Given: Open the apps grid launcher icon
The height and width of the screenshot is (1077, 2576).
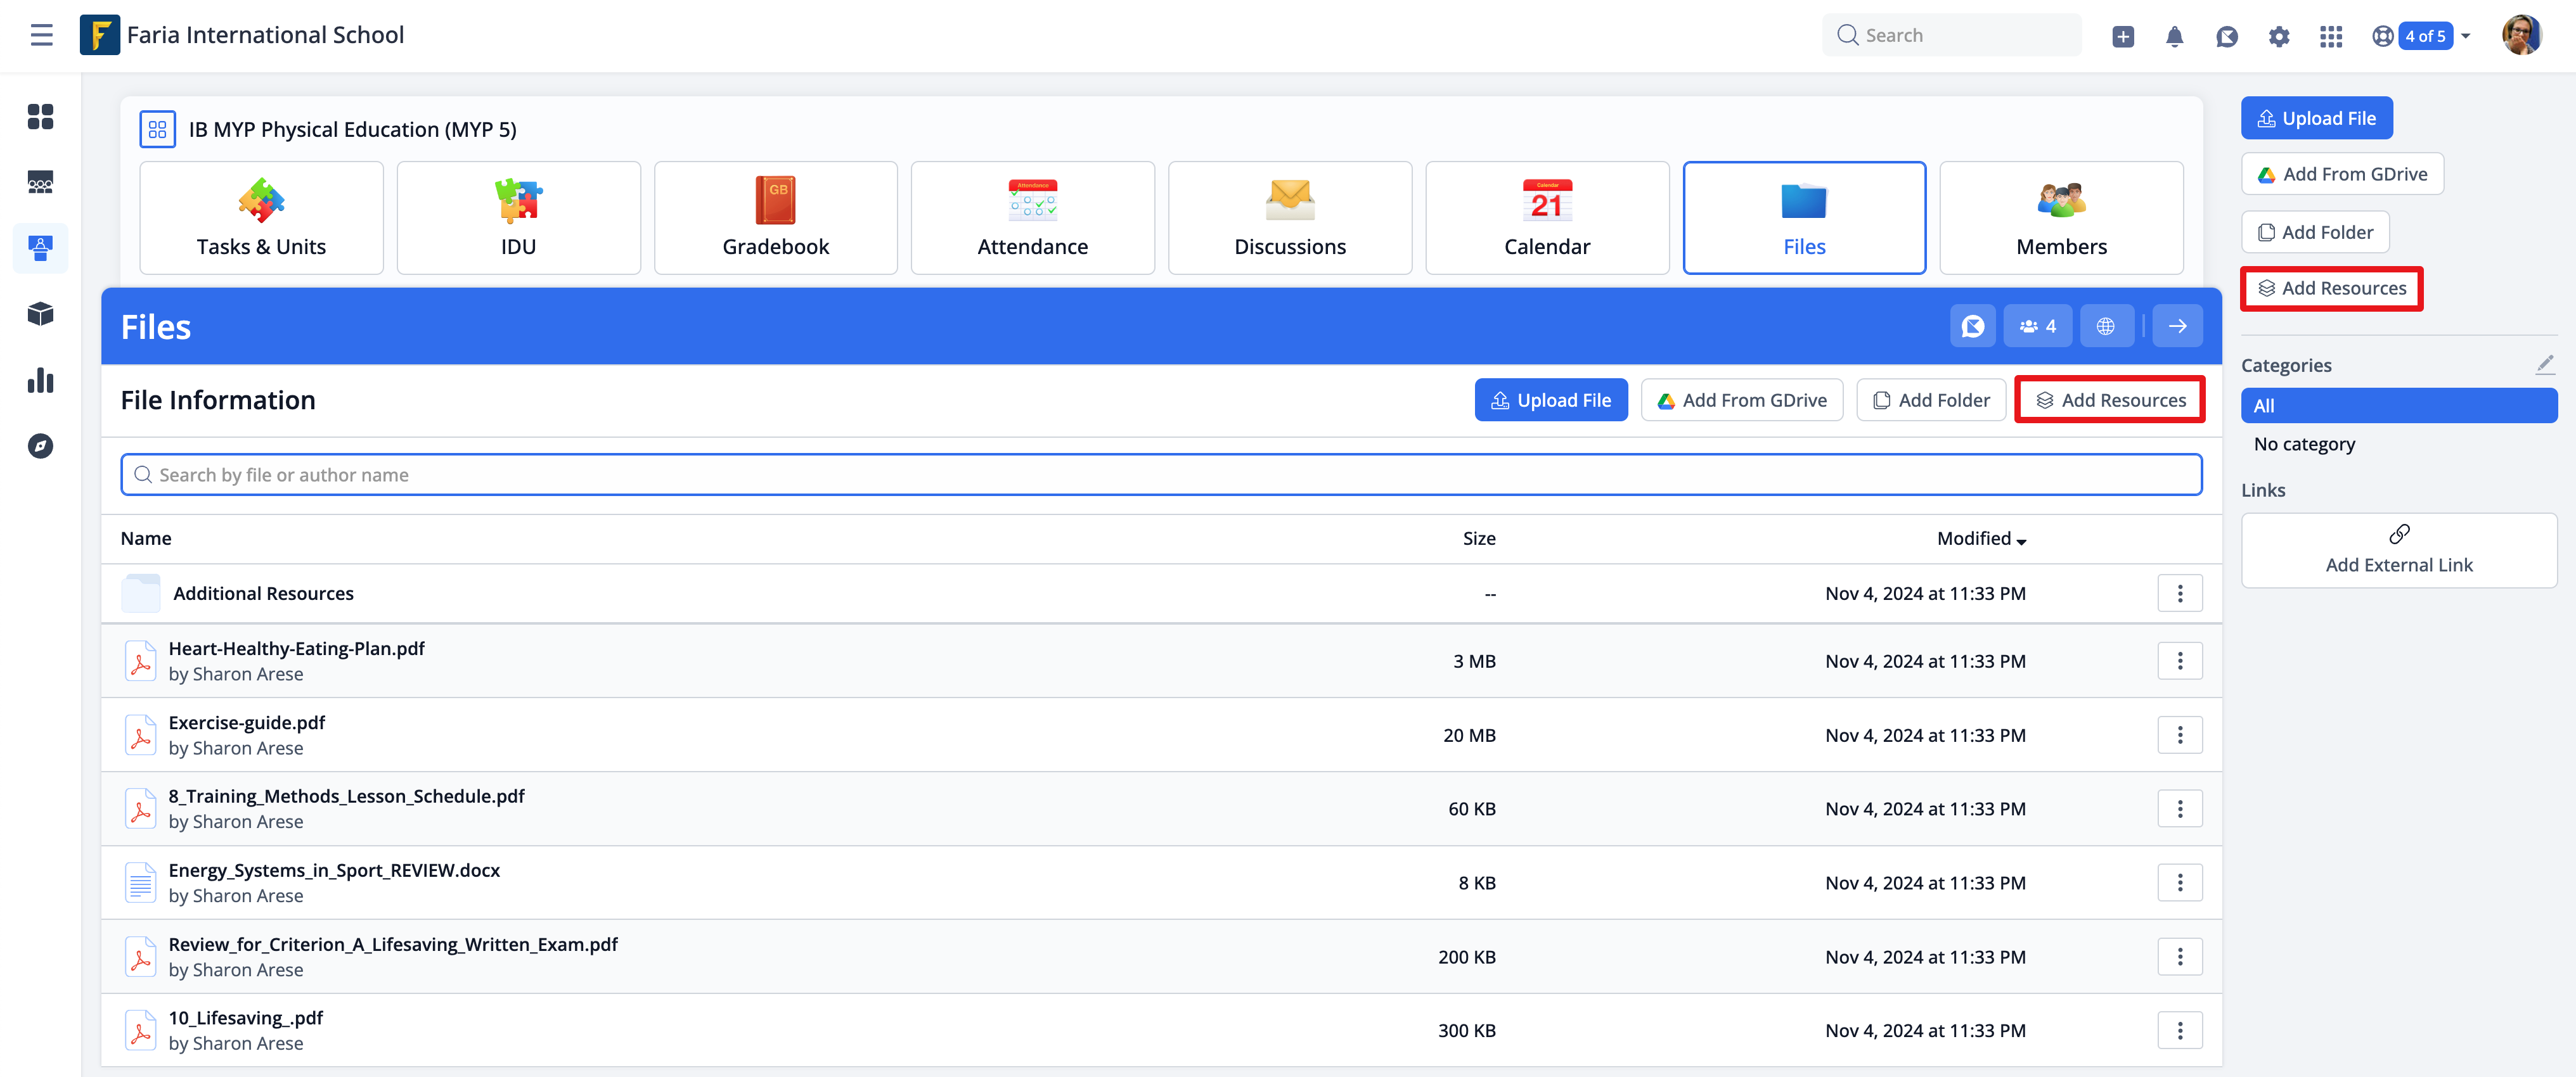Looking at the screenshot, I should tap(2330, 37).
